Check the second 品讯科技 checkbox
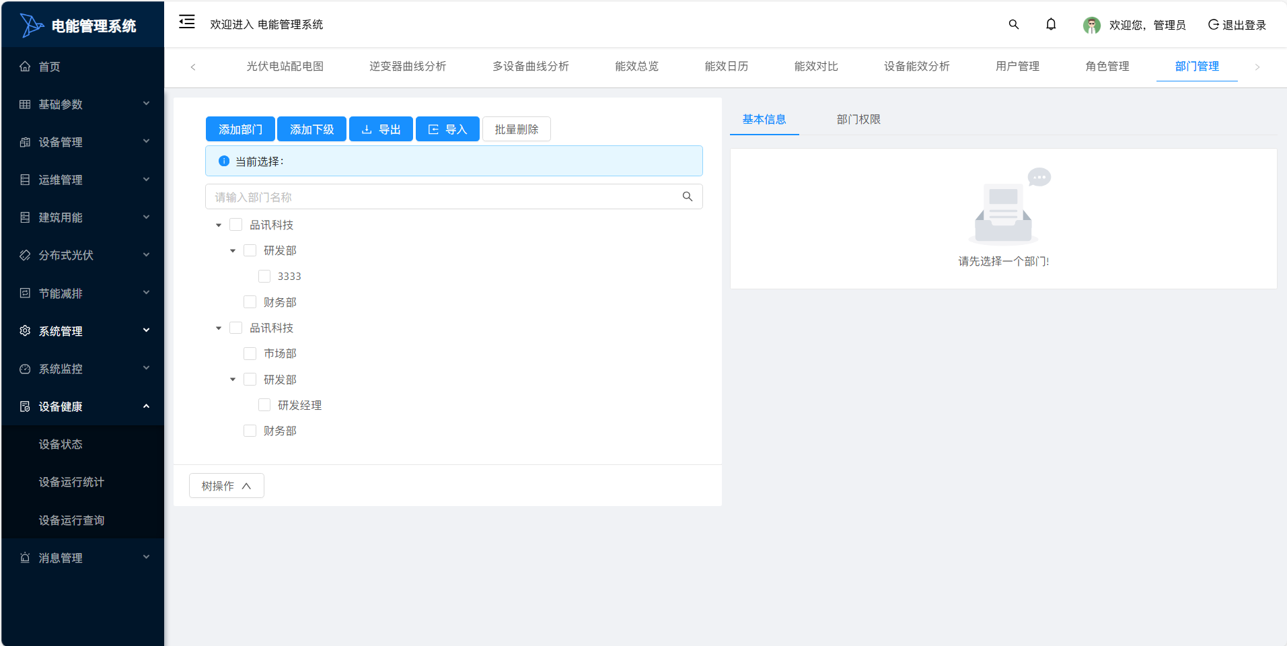Screen dimensions: 1287x646 235,328
